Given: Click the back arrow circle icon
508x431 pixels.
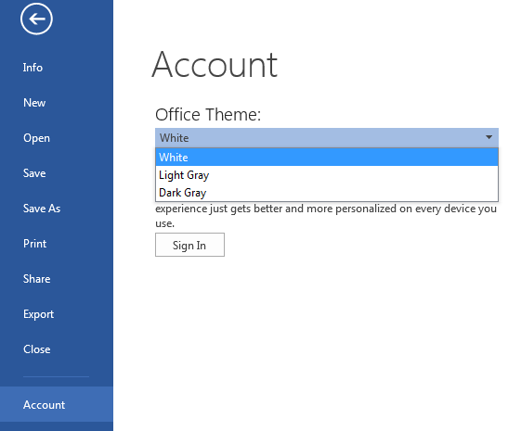Looking at the screenshot, I should [x=36, y=19].
